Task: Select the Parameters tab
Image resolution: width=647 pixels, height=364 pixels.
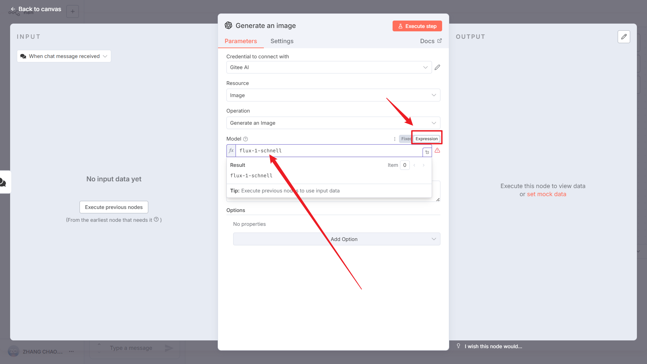Action: click(x=241, y=41)
